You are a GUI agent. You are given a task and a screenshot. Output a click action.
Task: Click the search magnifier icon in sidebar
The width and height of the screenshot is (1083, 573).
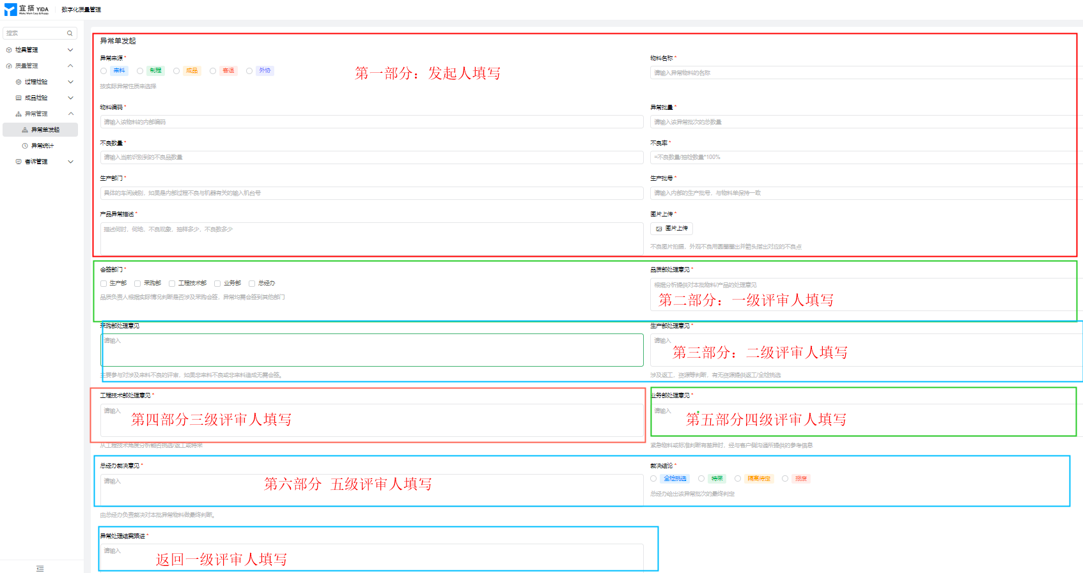pyautogui.click(x=70, y=33)
